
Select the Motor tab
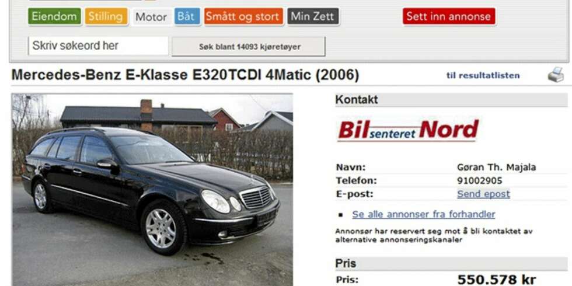point(151,17)
